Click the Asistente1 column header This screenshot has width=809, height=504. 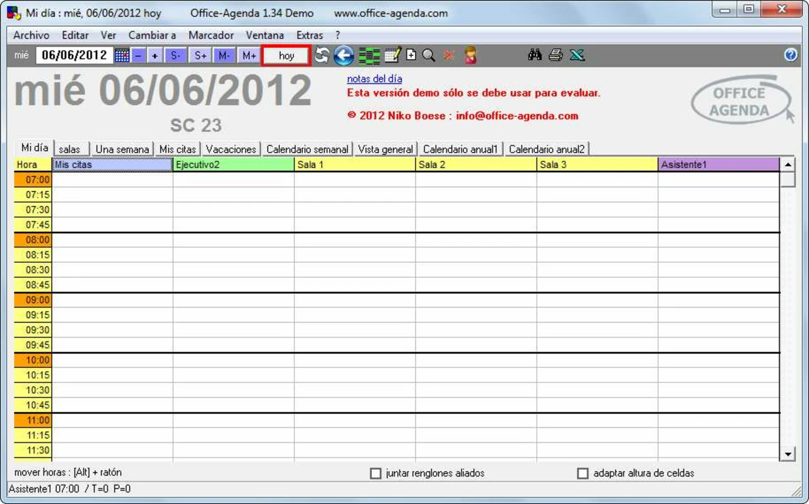[719, 164]
